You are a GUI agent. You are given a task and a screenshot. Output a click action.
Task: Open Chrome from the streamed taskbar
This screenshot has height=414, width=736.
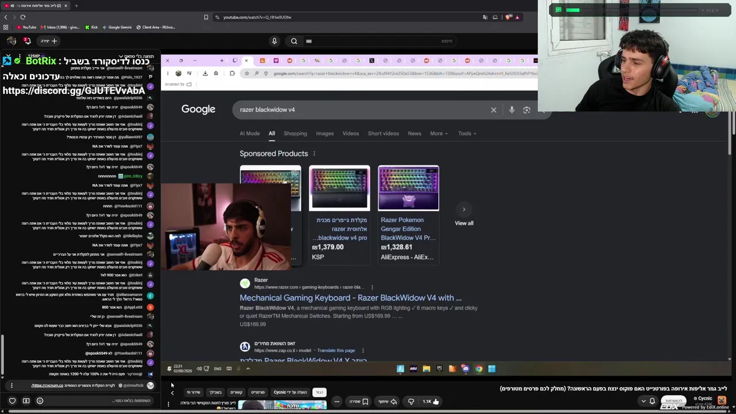tap(478, 369)
